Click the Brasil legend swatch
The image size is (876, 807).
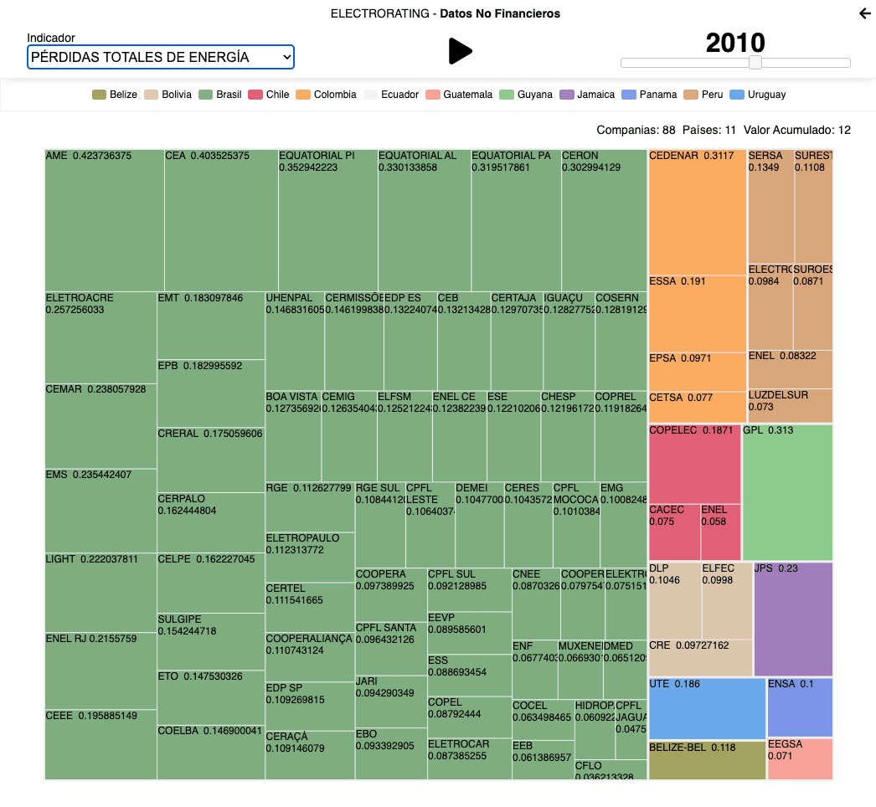(x=205, y=95)
